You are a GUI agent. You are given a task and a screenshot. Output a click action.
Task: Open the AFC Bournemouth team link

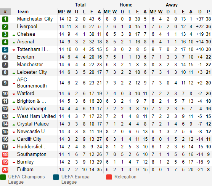[32, 83]
